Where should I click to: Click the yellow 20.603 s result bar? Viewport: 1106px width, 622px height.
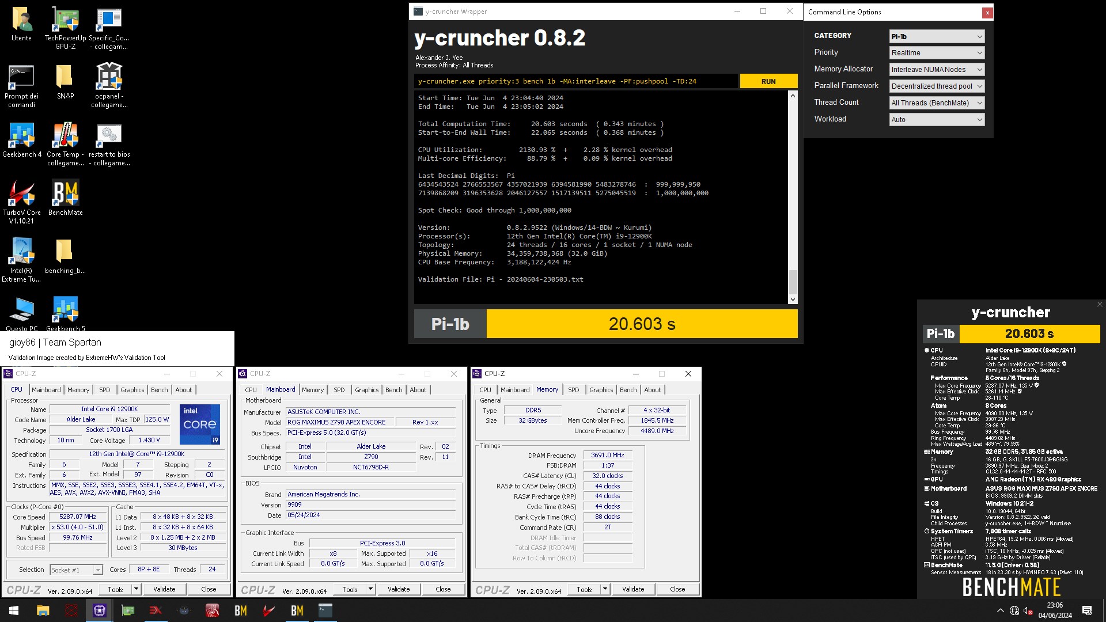click(x=642, y=324)
